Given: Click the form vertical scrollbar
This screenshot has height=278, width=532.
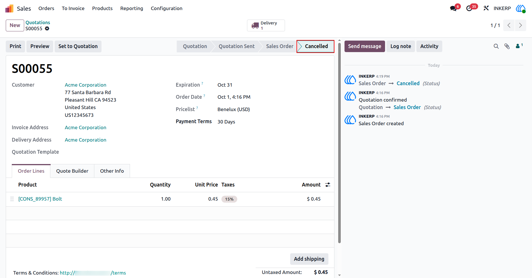Looking at the screenshot, I should tap(339, 142).
